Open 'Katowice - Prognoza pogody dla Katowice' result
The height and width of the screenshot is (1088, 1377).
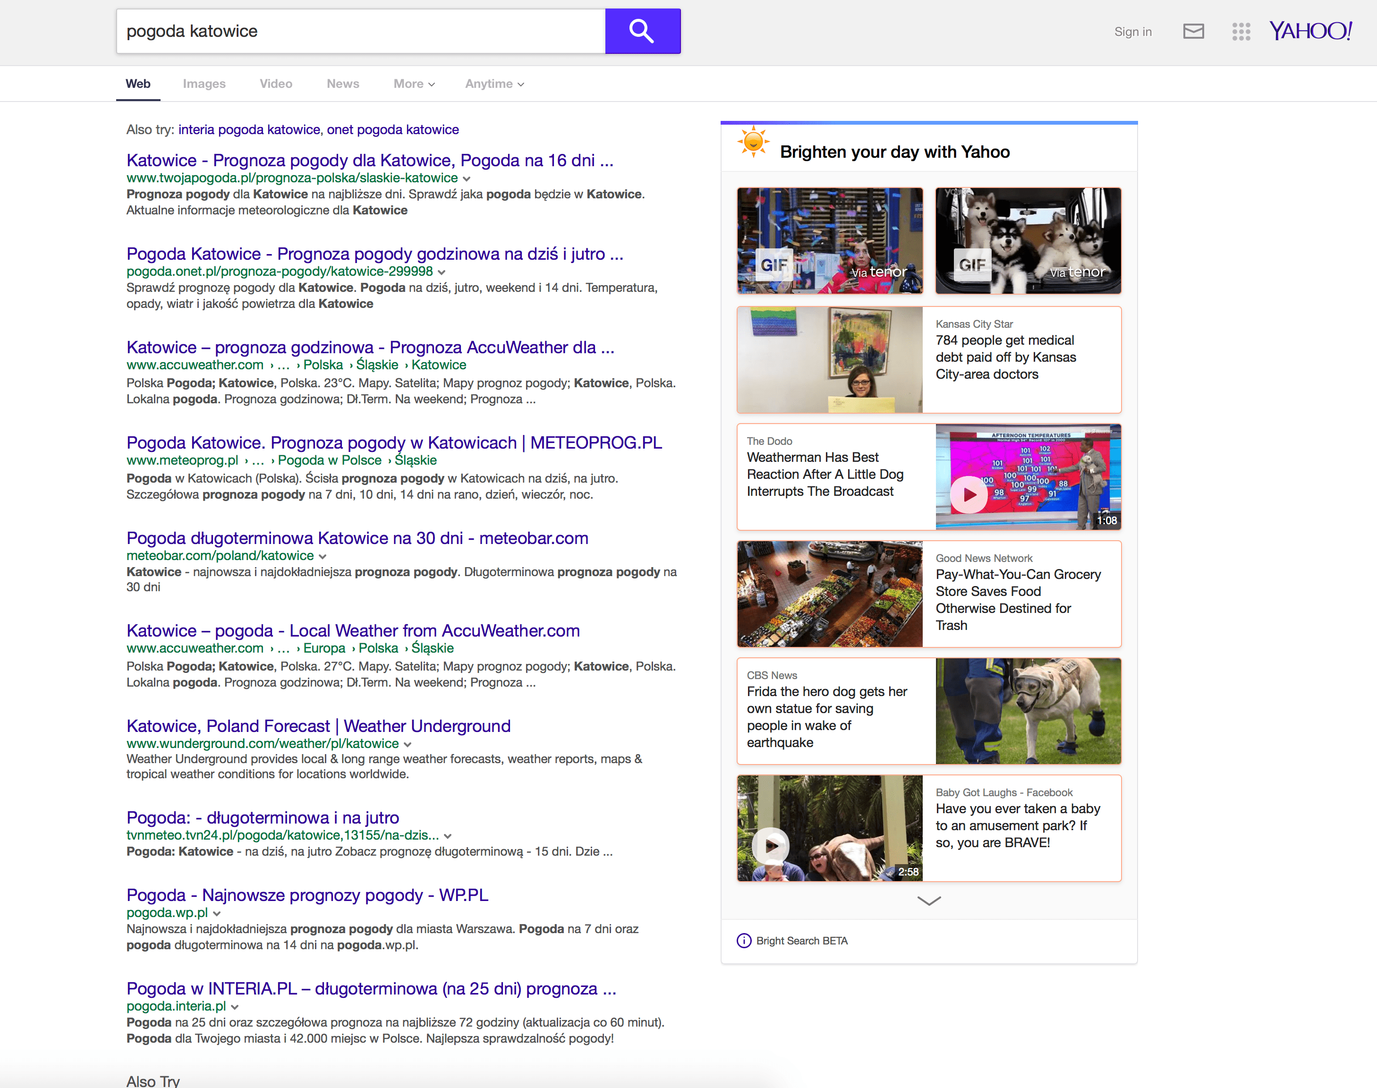[x=370, y=160]
